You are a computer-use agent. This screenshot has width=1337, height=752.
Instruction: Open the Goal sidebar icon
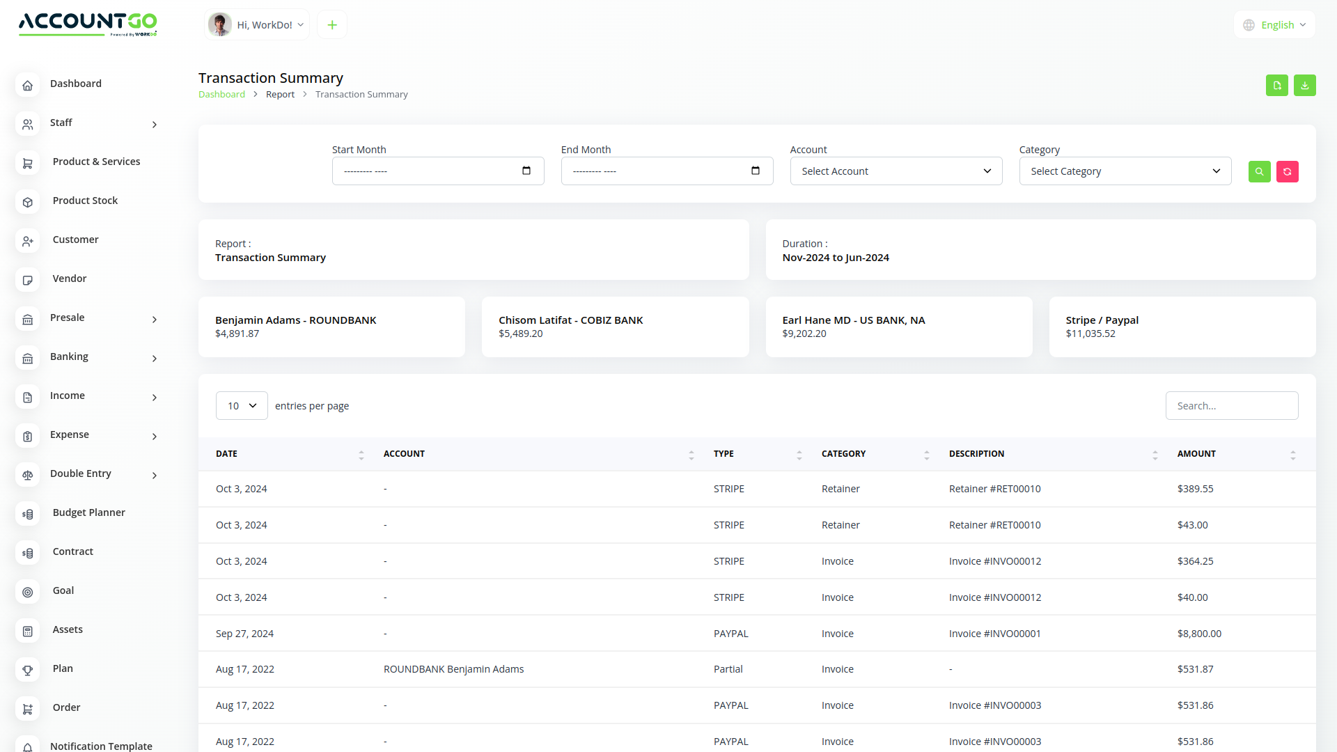click(28, 592)
